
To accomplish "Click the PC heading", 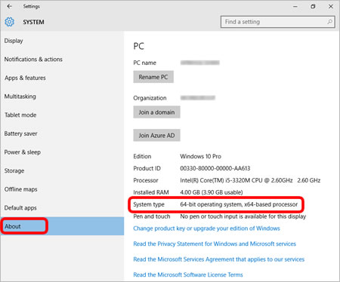I will [x=139, y=46].
